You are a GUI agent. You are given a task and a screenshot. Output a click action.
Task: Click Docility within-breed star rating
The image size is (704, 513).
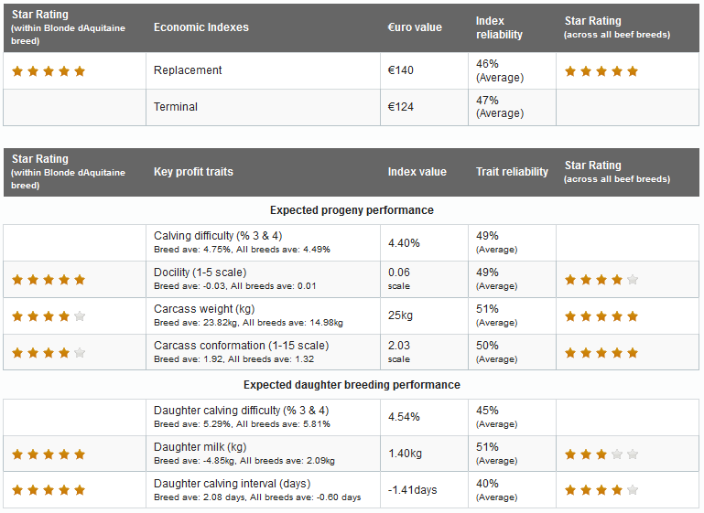coord(49,280)
